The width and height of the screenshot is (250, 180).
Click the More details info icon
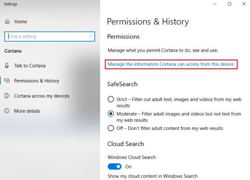pyautogui.click(x=7, y=111)
